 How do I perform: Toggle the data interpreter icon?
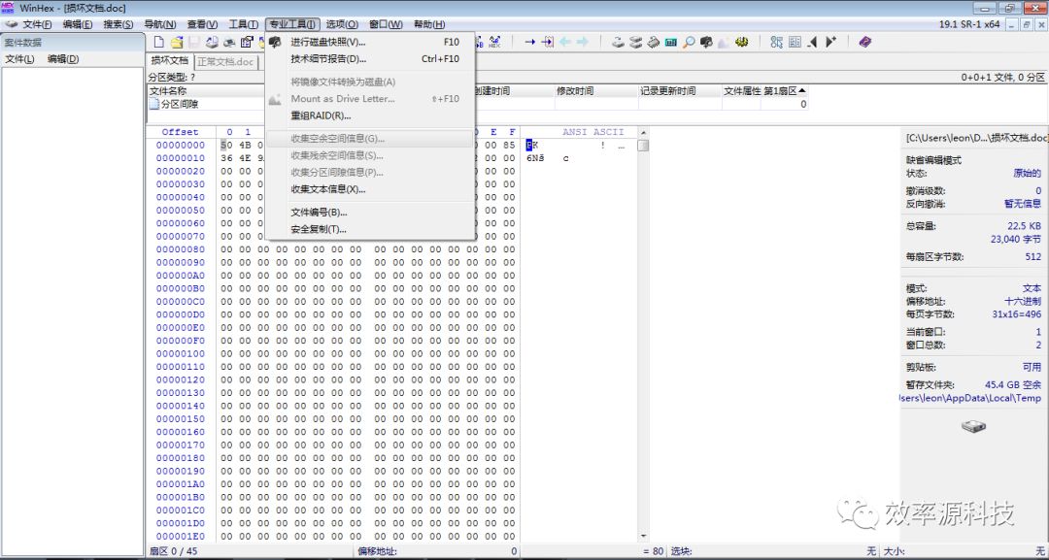tap(795, 42)
